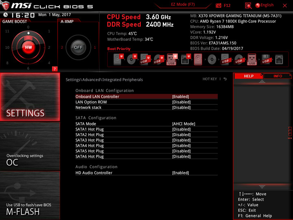Select the UEFI CD/DVD boot device icon
Image resolution: width=293 pixels, height=220 pixels.
(132, 59)
